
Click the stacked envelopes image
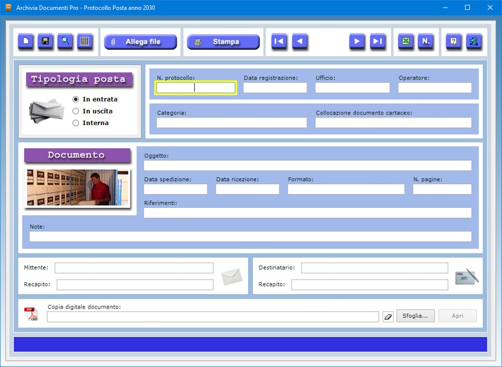point(47,111)
